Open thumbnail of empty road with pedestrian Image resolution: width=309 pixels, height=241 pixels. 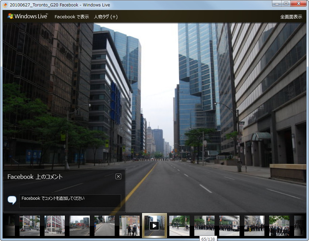click(x=105, y=225)
